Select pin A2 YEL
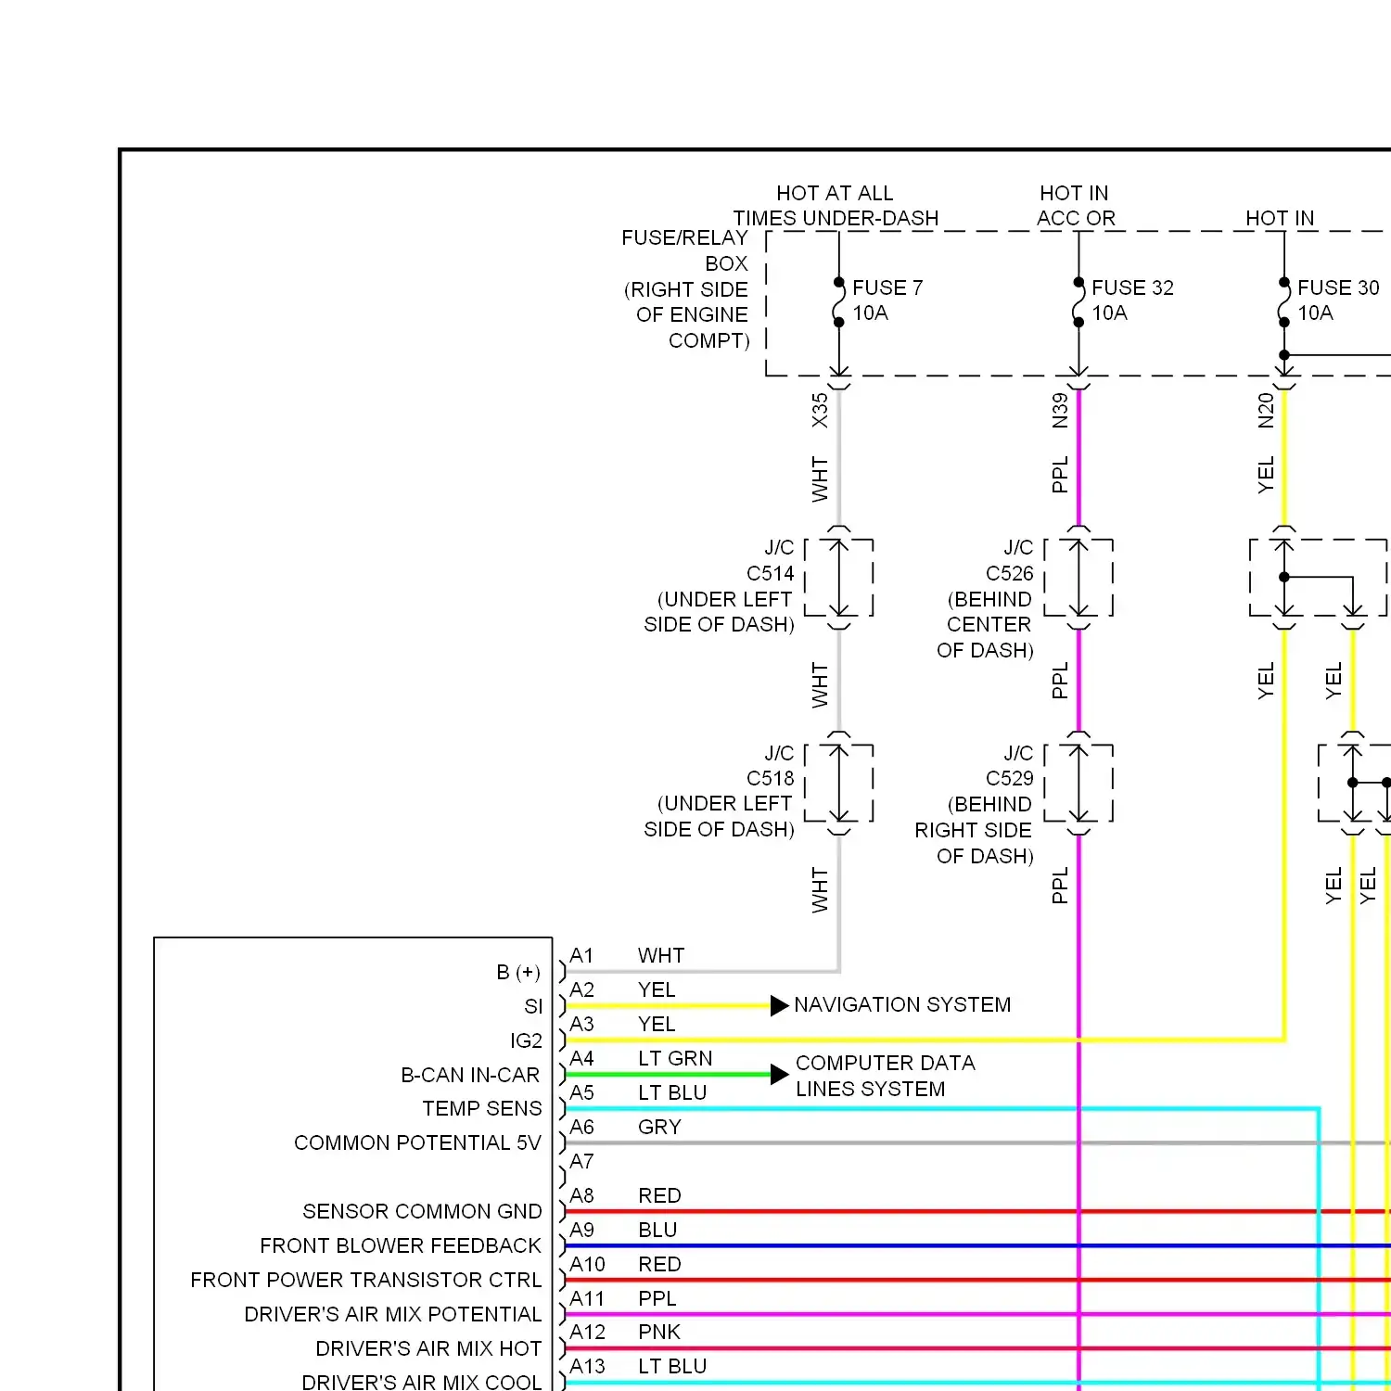 pos(622,990)
